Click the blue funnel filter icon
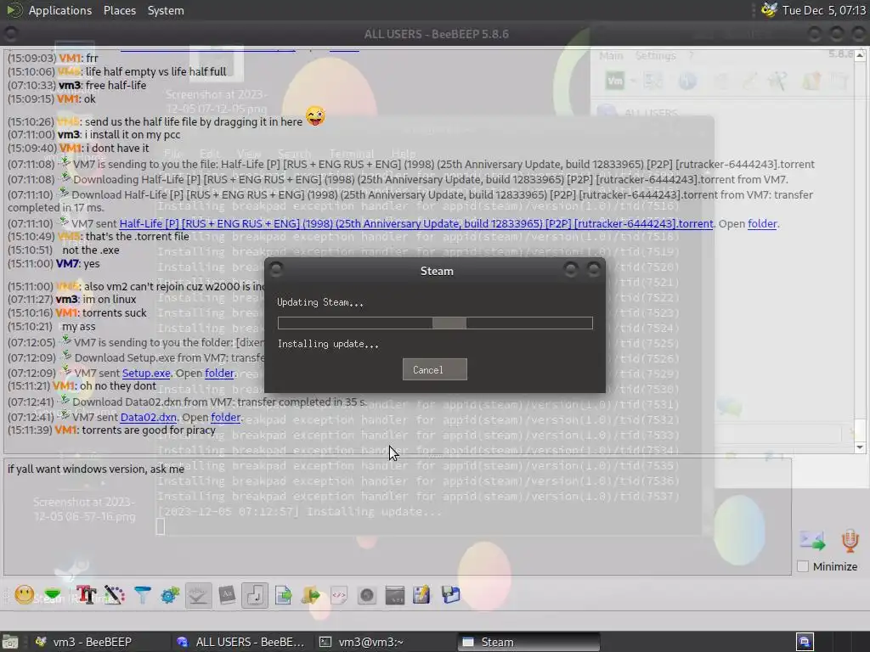This screenshot has width=870, height=652. pos(143,595)
